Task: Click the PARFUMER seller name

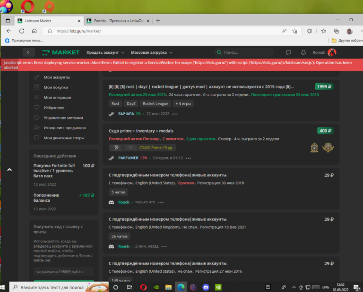Action: click(x=128, y=158)
